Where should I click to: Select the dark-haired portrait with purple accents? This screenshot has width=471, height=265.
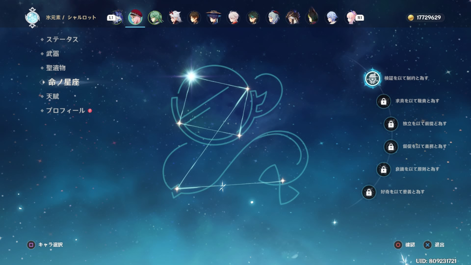pyautogui.click(x=292, y=18)
